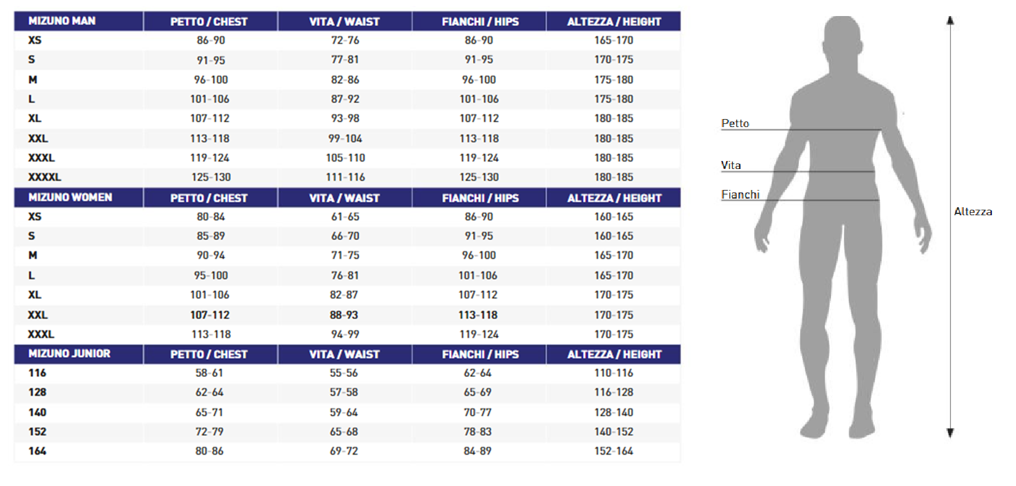The width and height of the screenshot is (1016, 486).
Task: Select the ALTEZZA / HEIGHT header in the junior table
Action: point(614,355)
